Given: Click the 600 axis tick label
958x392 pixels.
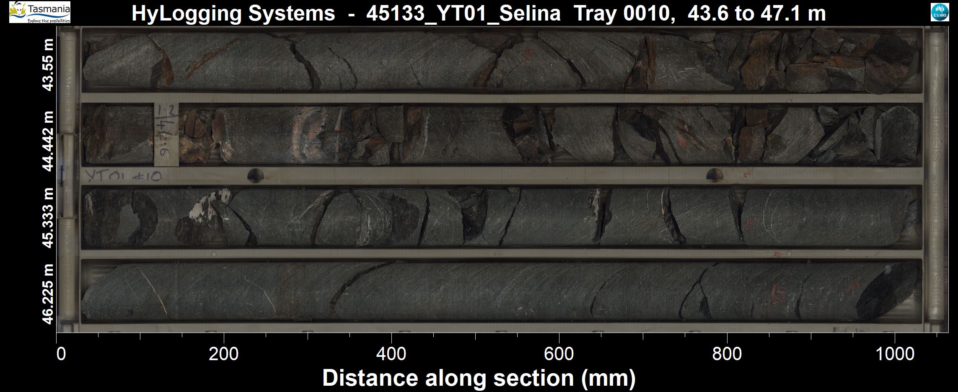Looking at the screenshot, I should 559,354.
